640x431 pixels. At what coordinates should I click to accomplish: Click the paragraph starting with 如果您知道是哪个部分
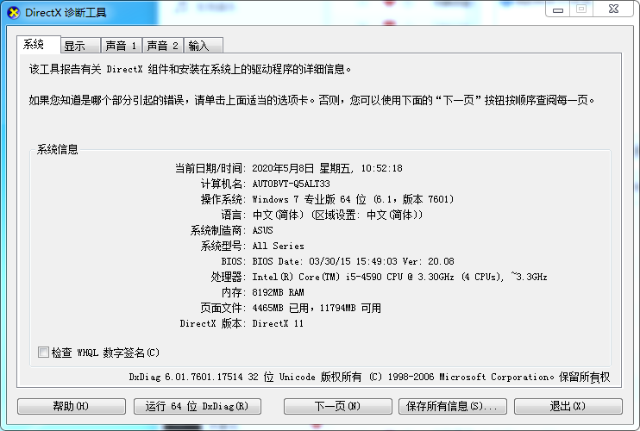(x=312, y=100)
